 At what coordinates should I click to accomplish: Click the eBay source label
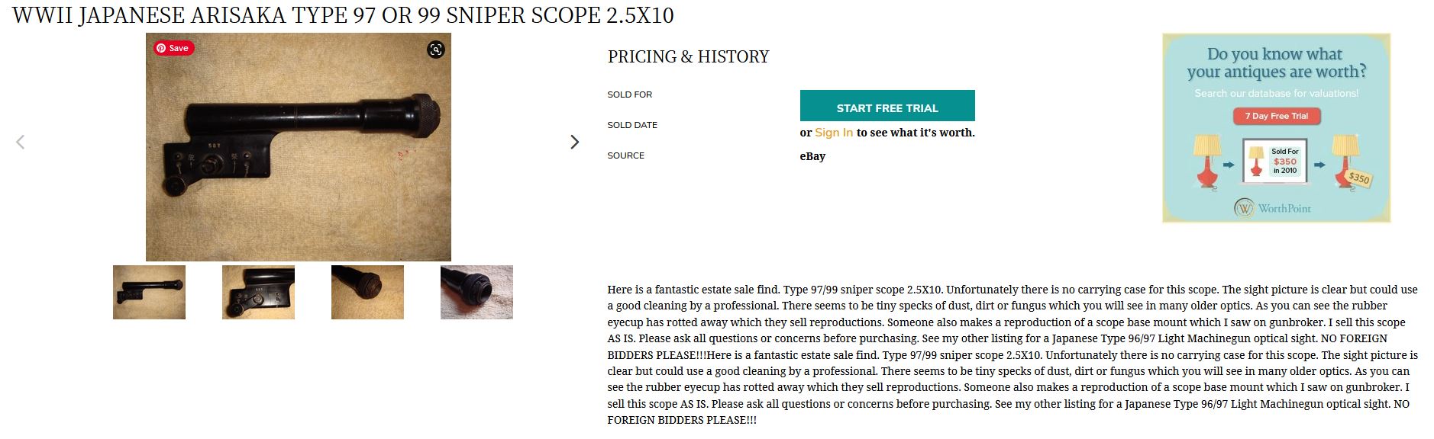(812, 156)
